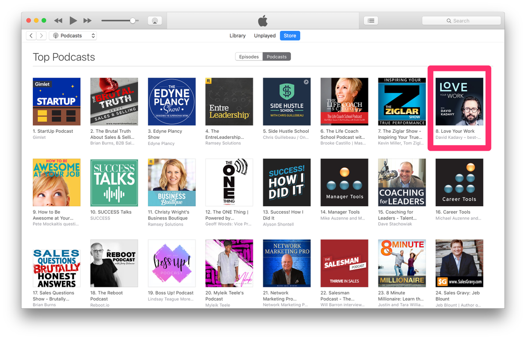Viewport: 526px width, 339px height.
Task: Open The Life Coach School artwork
Action: click(344, 102)
